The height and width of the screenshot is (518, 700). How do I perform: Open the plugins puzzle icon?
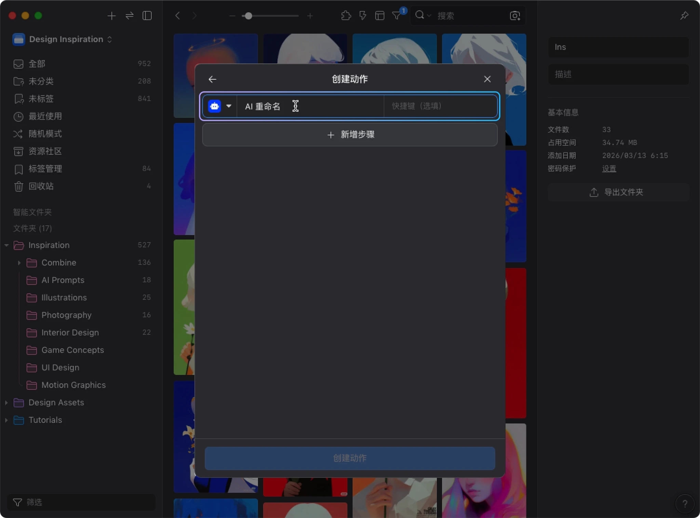pyautogui.click(x=346, y=16)
